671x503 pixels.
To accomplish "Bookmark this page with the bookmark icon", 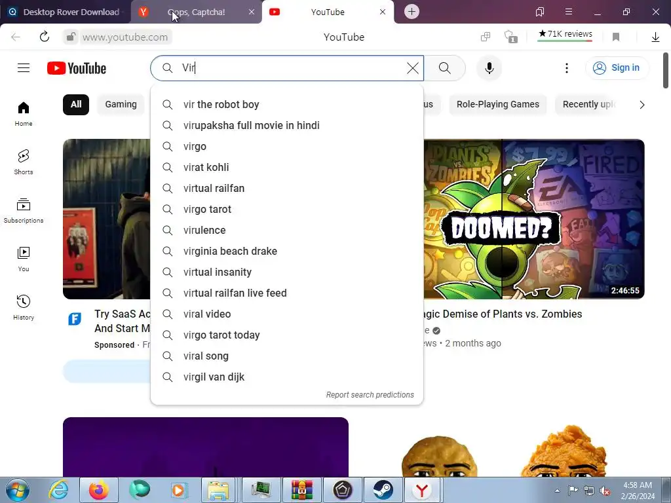I will 616,37.
